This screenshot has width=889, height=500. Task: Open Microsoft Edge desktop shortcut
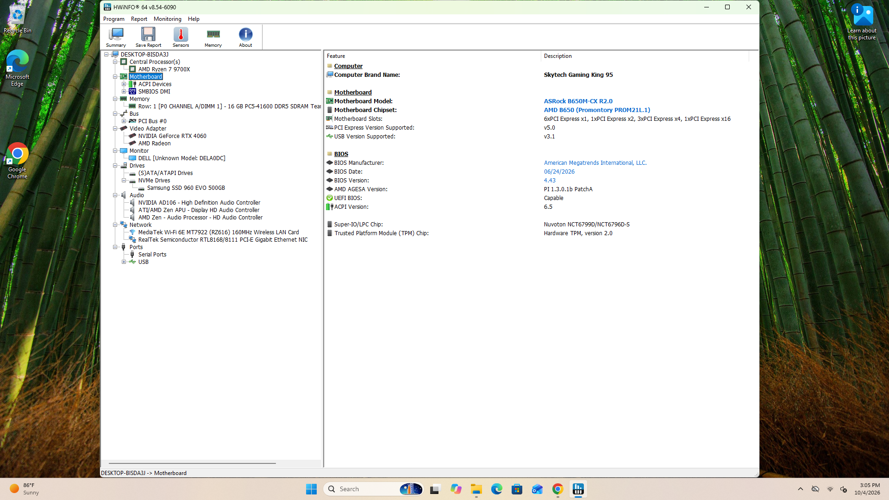tap(18, 68)
